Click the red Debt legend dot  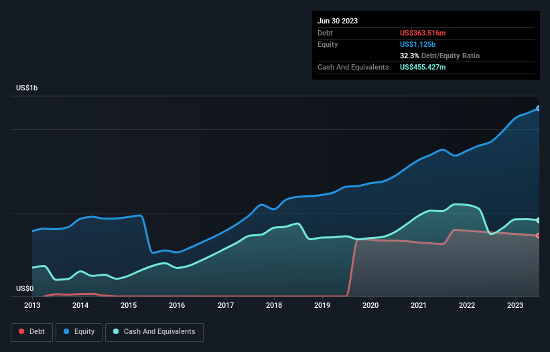[x=21, y=331]
